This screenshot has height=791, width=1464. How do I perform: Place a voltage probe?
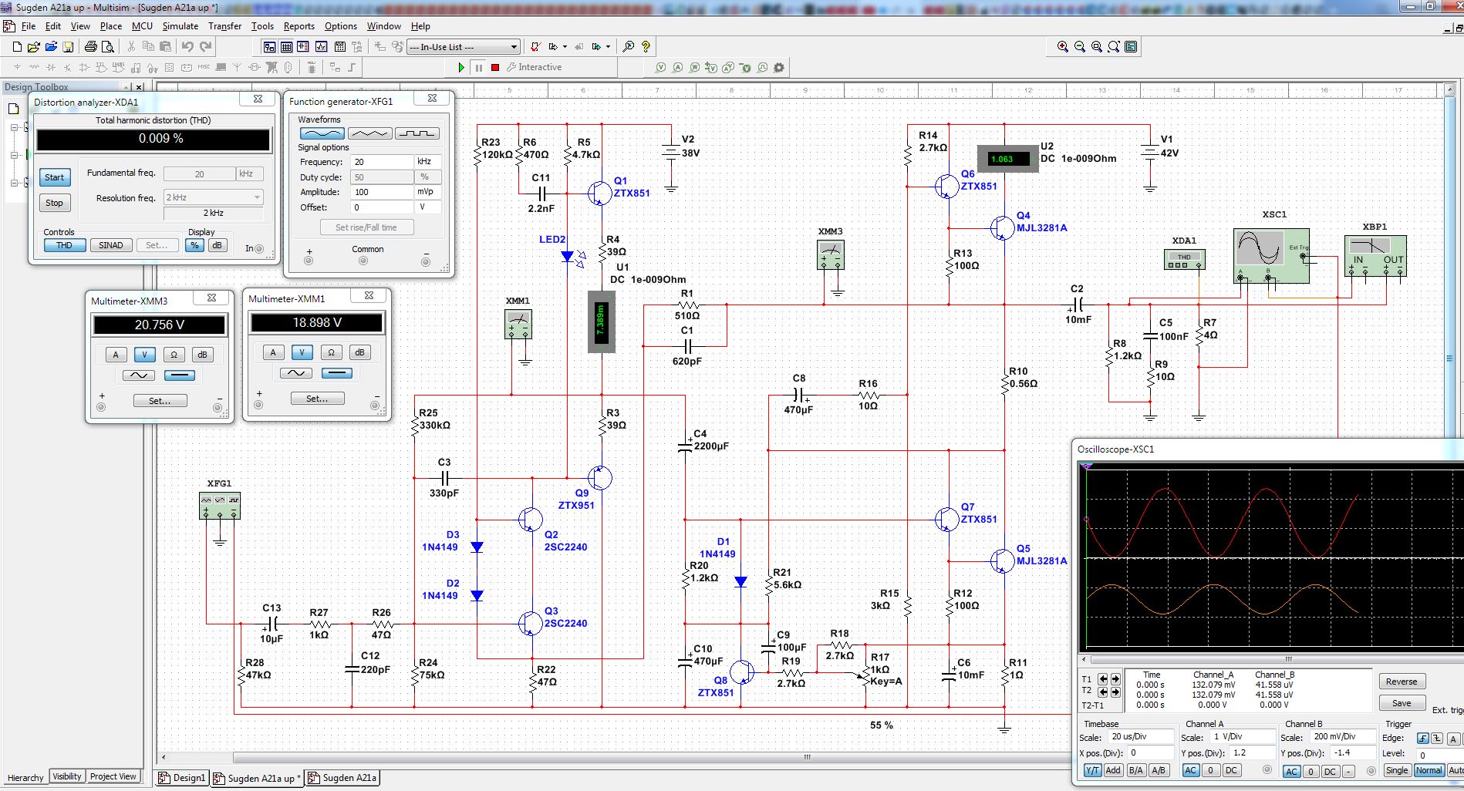[x=661, y=68]
